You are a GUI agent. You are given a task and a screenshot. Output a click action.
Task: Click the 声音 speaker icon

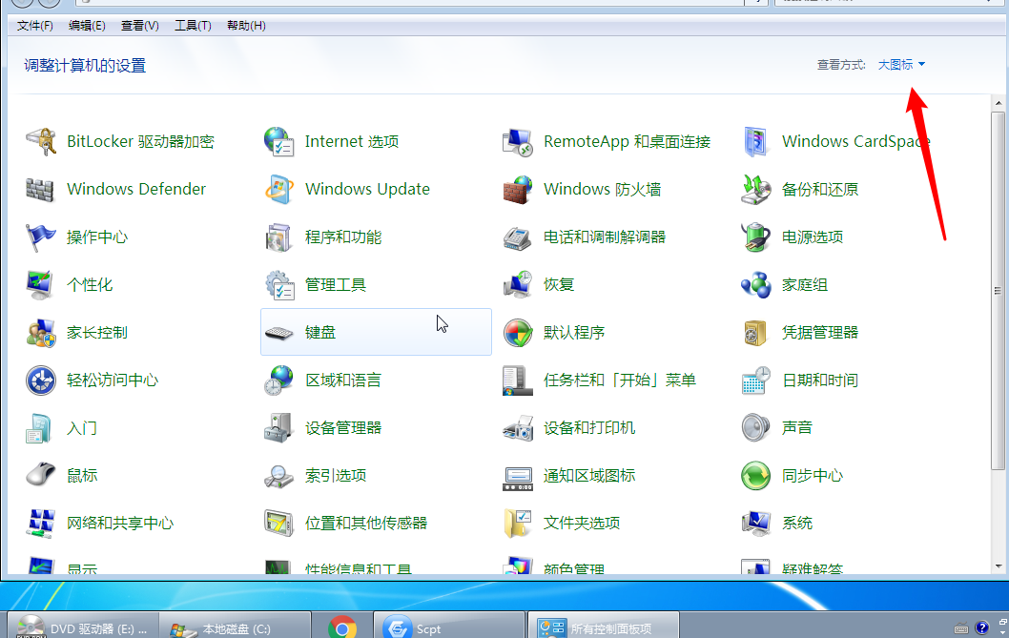click(756, 428)
